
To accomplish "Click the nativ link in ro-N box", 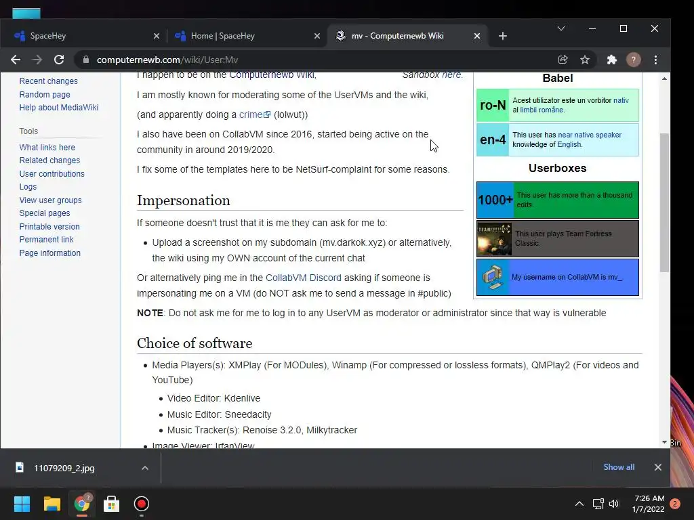I will pos(621,100).
